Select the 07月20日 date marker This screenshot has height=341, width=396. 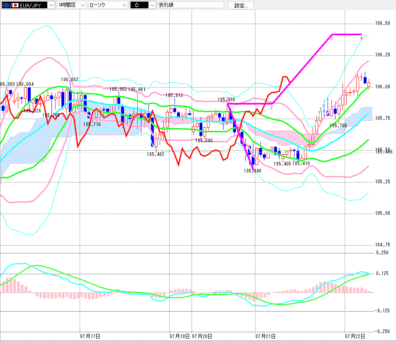tap(202, 336)
